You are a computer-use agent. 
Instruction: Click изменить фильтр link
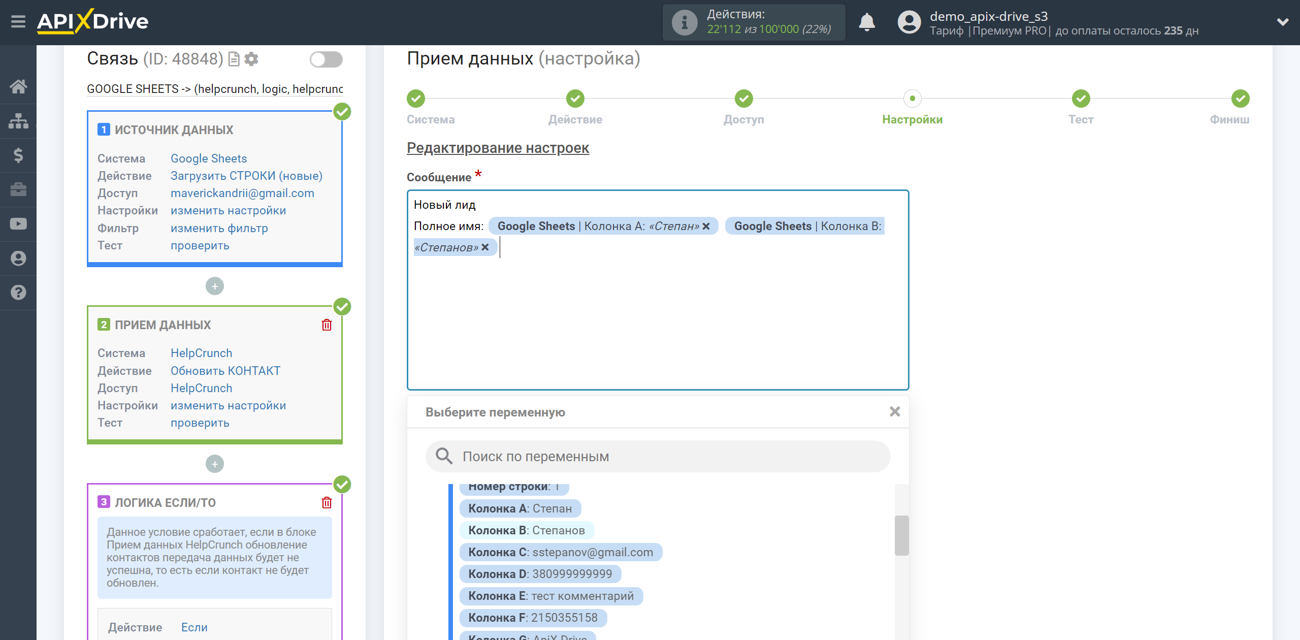(219, 229)
